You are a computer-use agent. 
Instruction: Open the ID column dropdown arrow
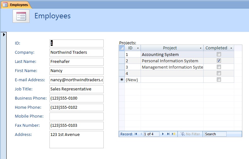138,48
